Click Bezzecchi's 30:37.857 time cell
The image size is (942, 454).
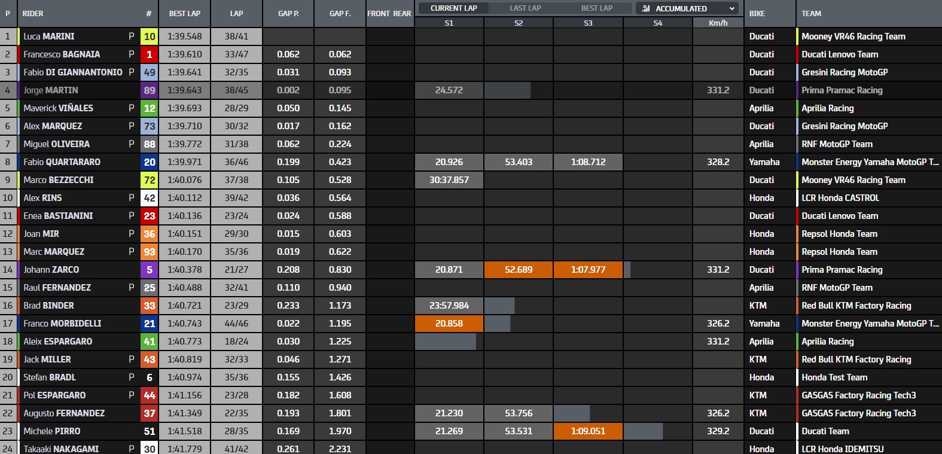click(x=449, y=180)
